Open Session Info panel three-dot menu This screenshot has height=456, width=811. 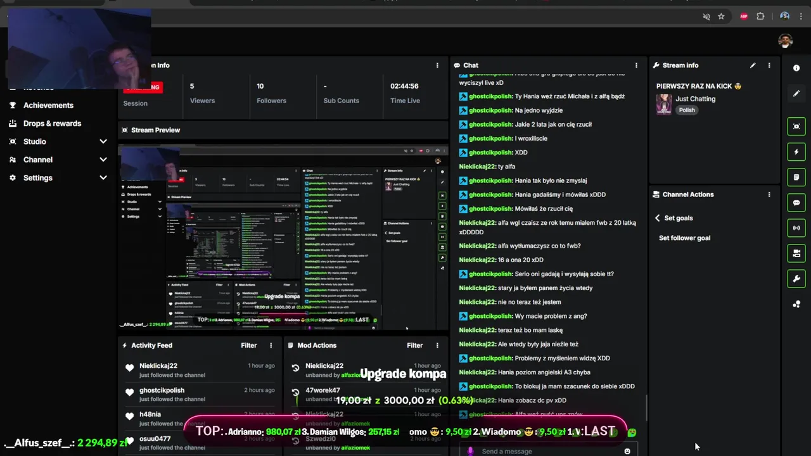pos(437,65)
